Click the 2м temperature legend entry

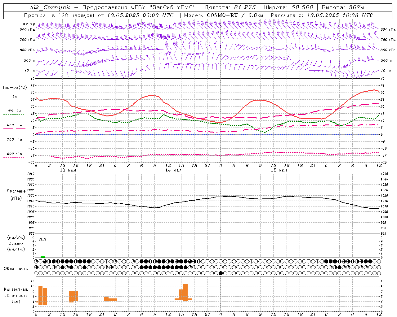point(15,97)
